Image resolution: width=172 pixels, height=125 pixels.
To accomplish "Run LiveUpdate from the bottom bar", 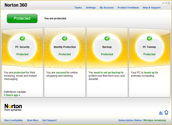I will tap(14, 120).
